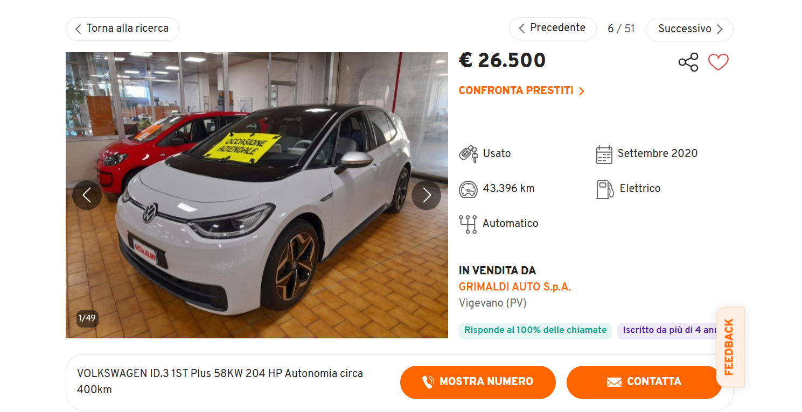Go back with Torna alla ricerca

123,29
